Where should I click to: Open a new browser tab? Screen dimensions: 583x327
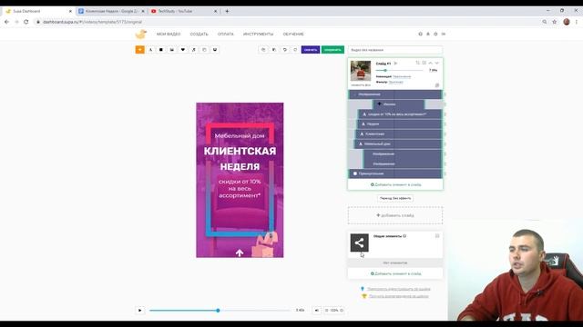227,12
